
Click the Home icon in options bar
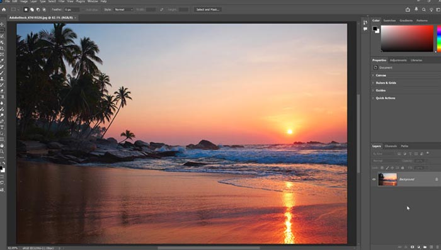[x=4, y=9]
